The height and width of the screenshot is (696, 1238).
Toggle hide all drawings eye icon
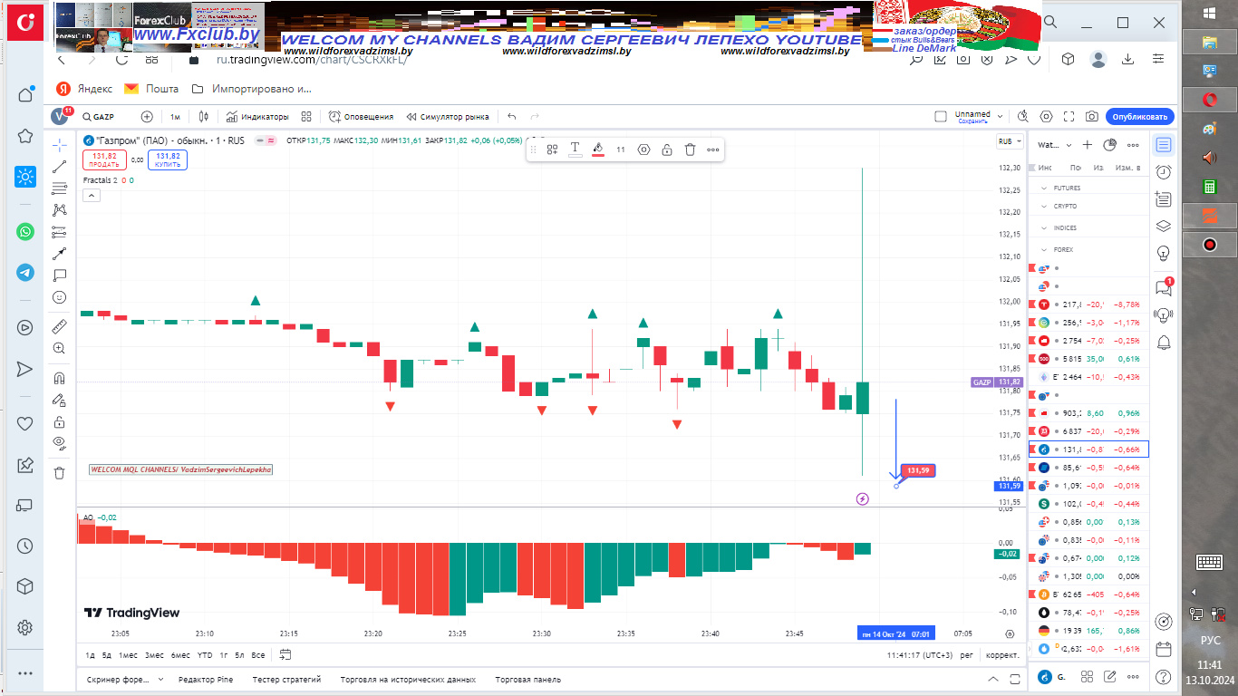pyautogui.click(x=60, y=443)
